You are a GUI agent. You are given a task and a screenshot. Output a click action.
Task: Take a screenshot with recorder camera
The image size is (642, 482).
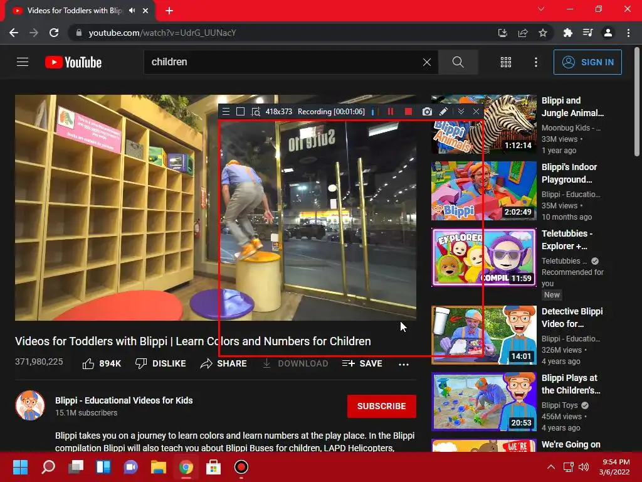tap(427, 112)
